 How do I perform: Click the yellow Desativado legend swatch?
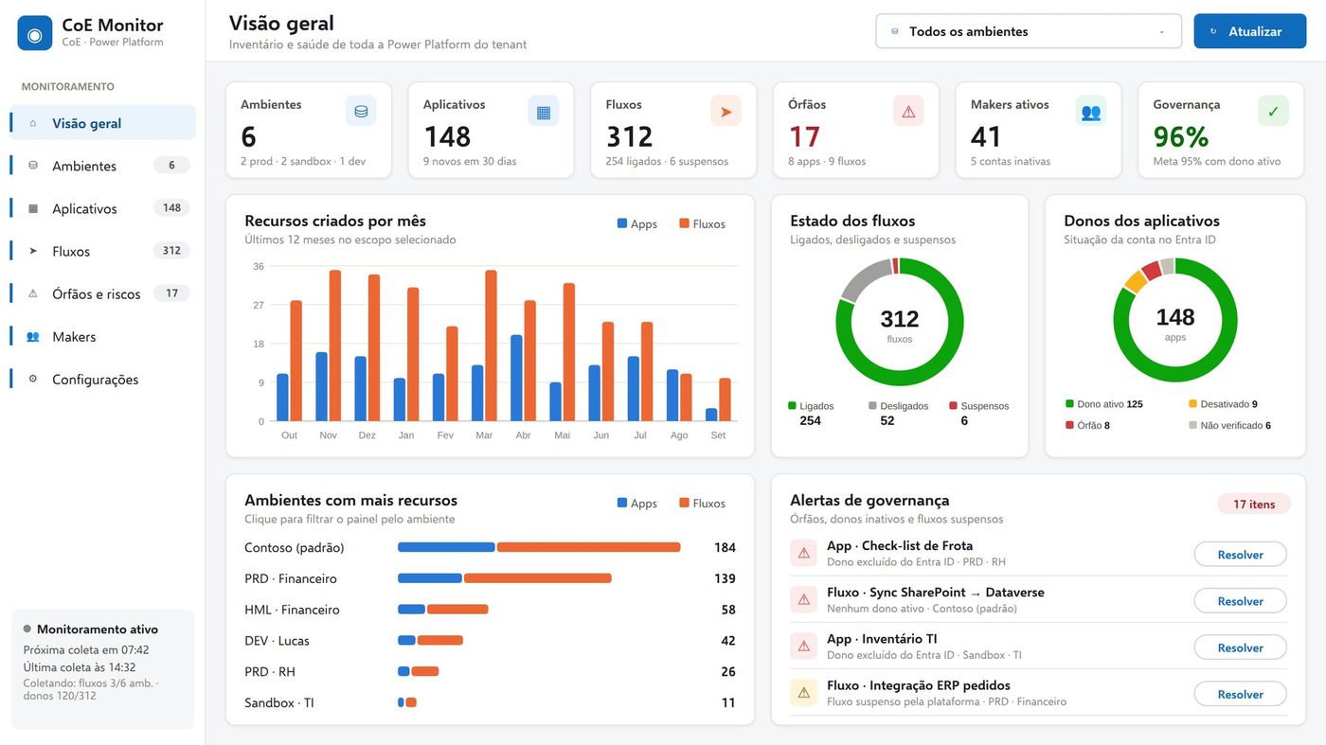(1192, 403)
